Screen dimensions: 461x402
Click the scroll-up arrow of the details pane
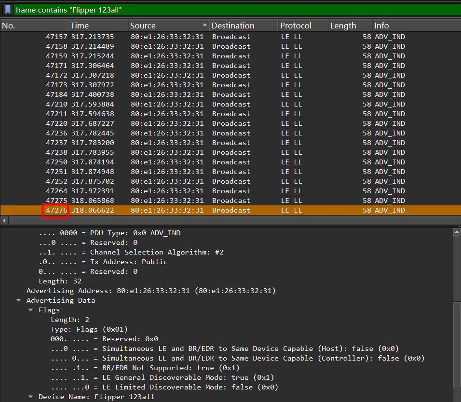(x=456, y=232)
